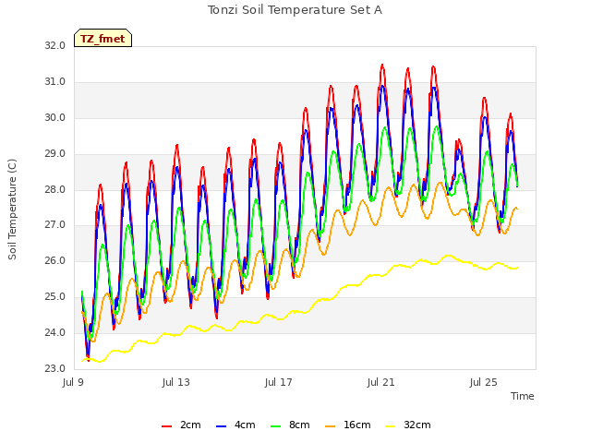This screenshot has height=443, width=591.
Task: Select the '2cm' legend label
Action: 190,425
